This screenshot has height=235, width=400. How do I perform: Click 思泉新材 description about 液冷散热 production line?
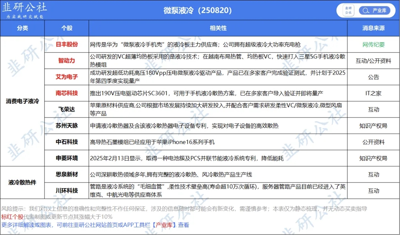coord(171,175)
